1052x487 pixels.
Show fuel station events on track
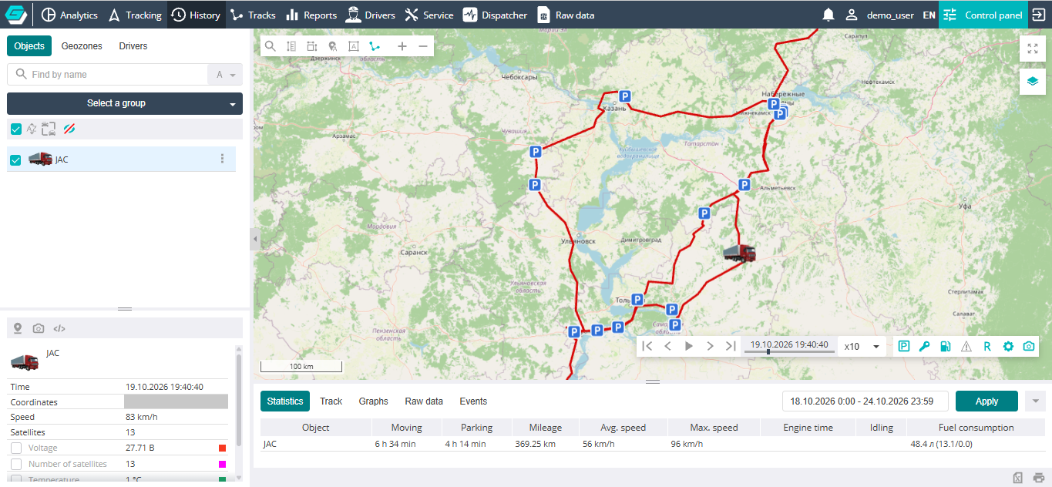946,346
